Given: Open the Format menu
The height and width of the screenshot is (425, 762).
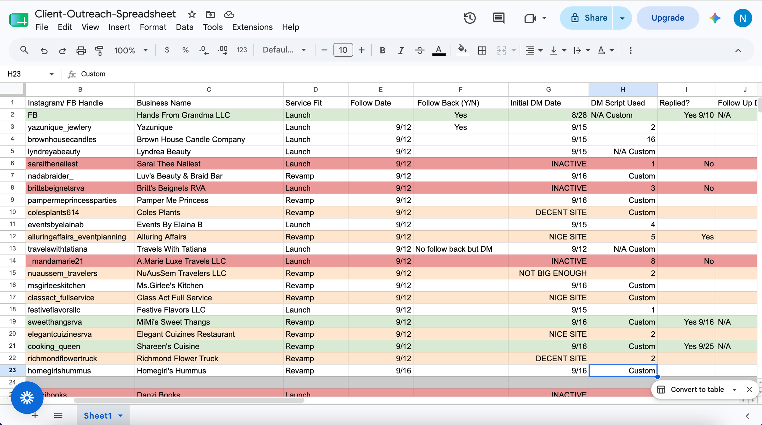Looking at the screenshot, I should [x=153, y=27].
